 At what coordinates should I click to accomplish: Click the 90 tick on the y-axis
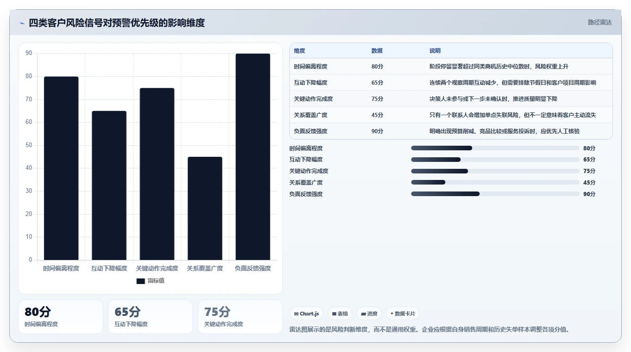coord(29,53)
